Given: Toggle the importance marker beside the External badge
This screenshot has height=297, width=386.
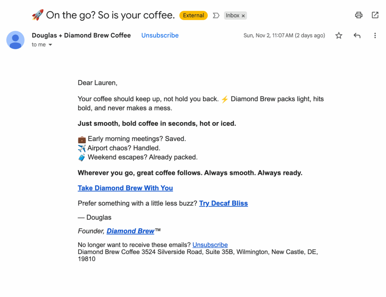Looking at the screenshot, I should 215,15.
